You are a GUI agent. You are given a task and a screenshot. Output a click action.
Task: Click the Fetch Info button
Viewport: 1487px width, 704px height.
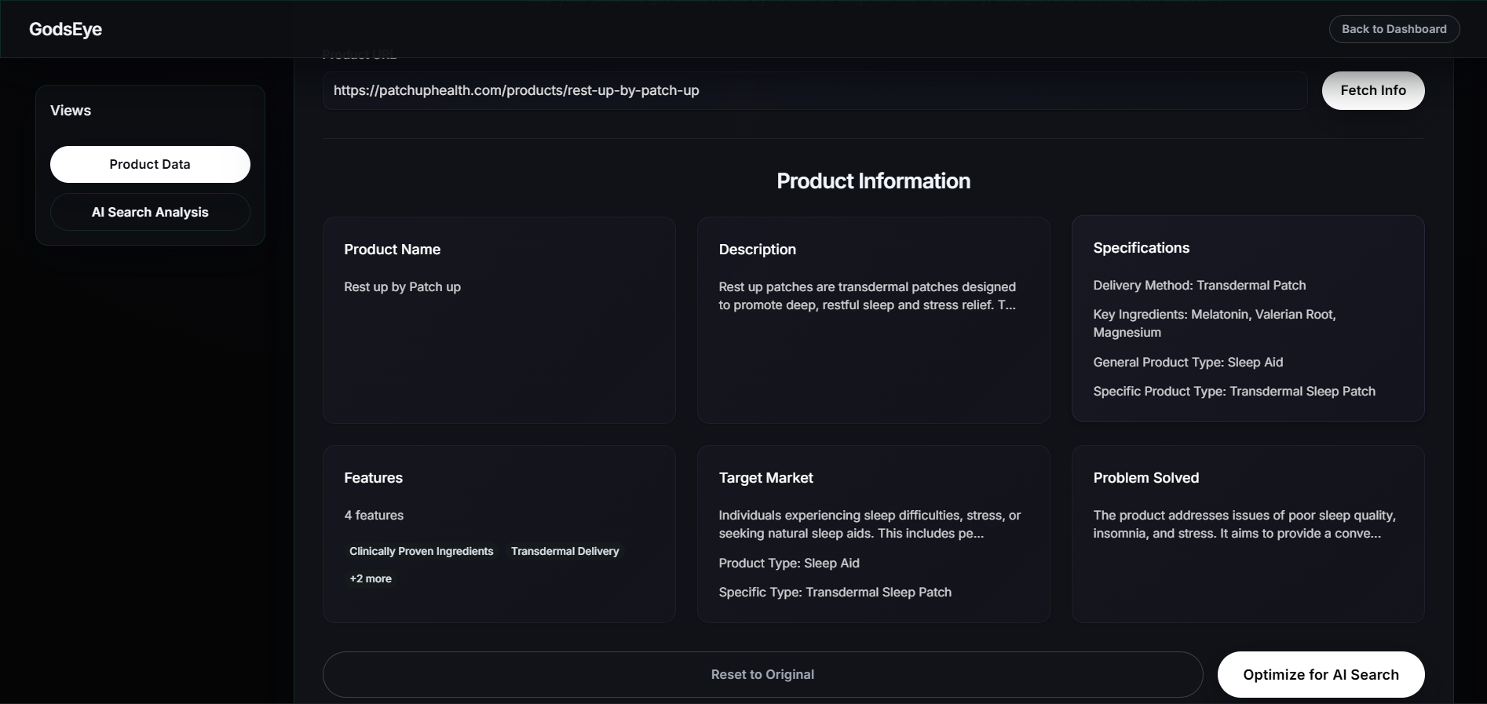[1373, 90]
